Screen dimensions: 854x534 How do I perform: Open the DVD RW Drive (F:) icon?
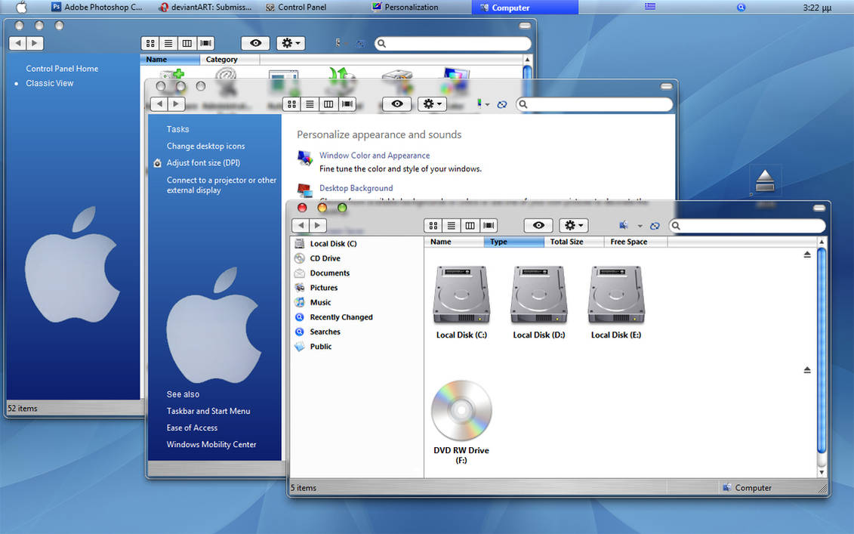[x=461, y=410]
